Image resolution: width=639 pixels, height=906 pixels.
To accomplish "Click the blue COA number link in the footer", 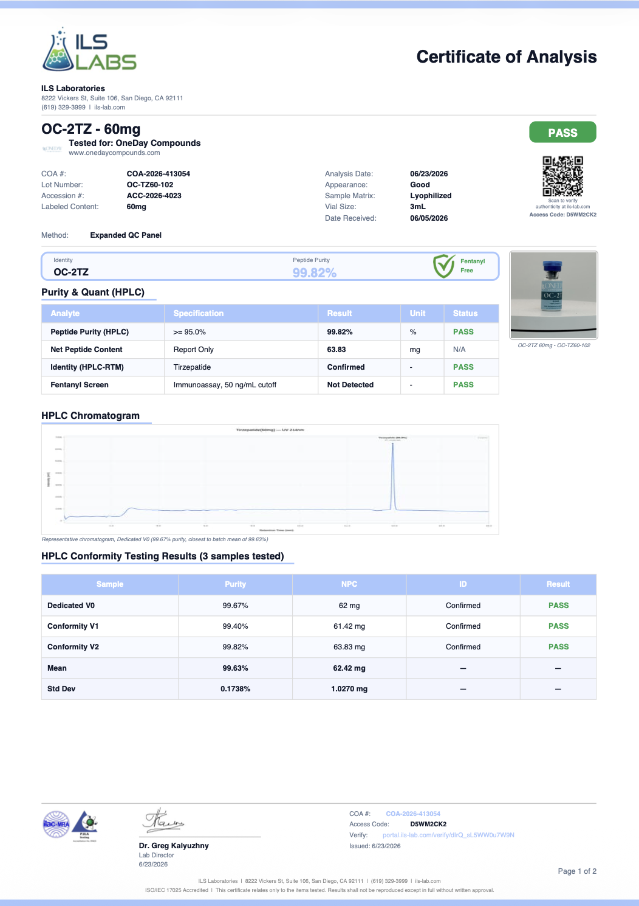I will pos(413,814).
